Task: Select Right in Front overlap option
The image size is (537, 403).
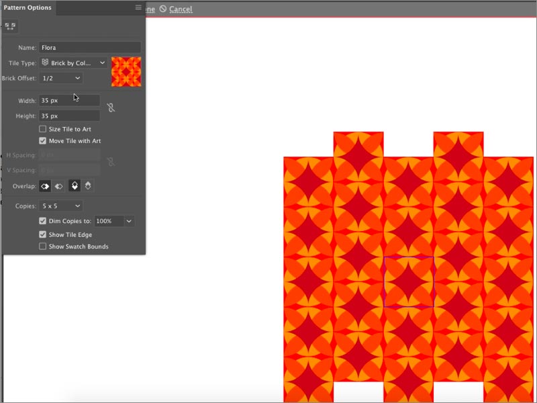Action: point(58,186)
